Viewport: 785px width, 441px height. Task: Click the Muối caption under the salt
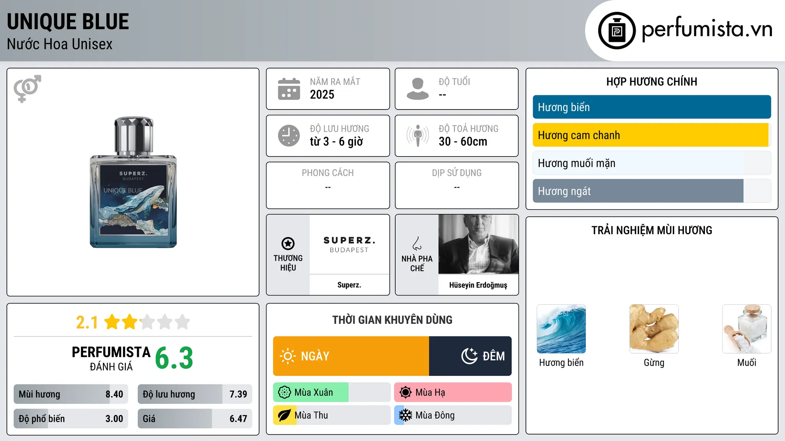[747, 363]
